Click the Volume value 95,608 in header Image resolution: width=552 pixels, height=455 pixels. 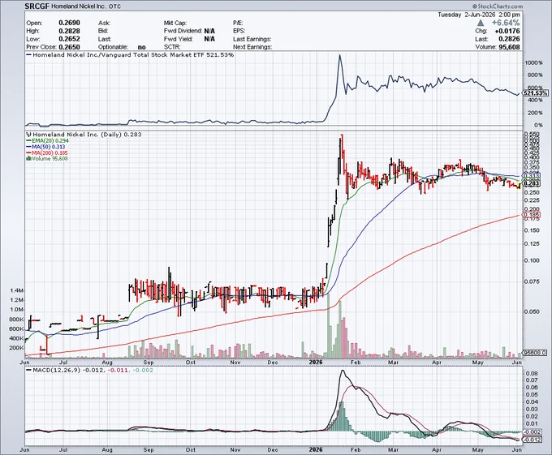(509, 47)
